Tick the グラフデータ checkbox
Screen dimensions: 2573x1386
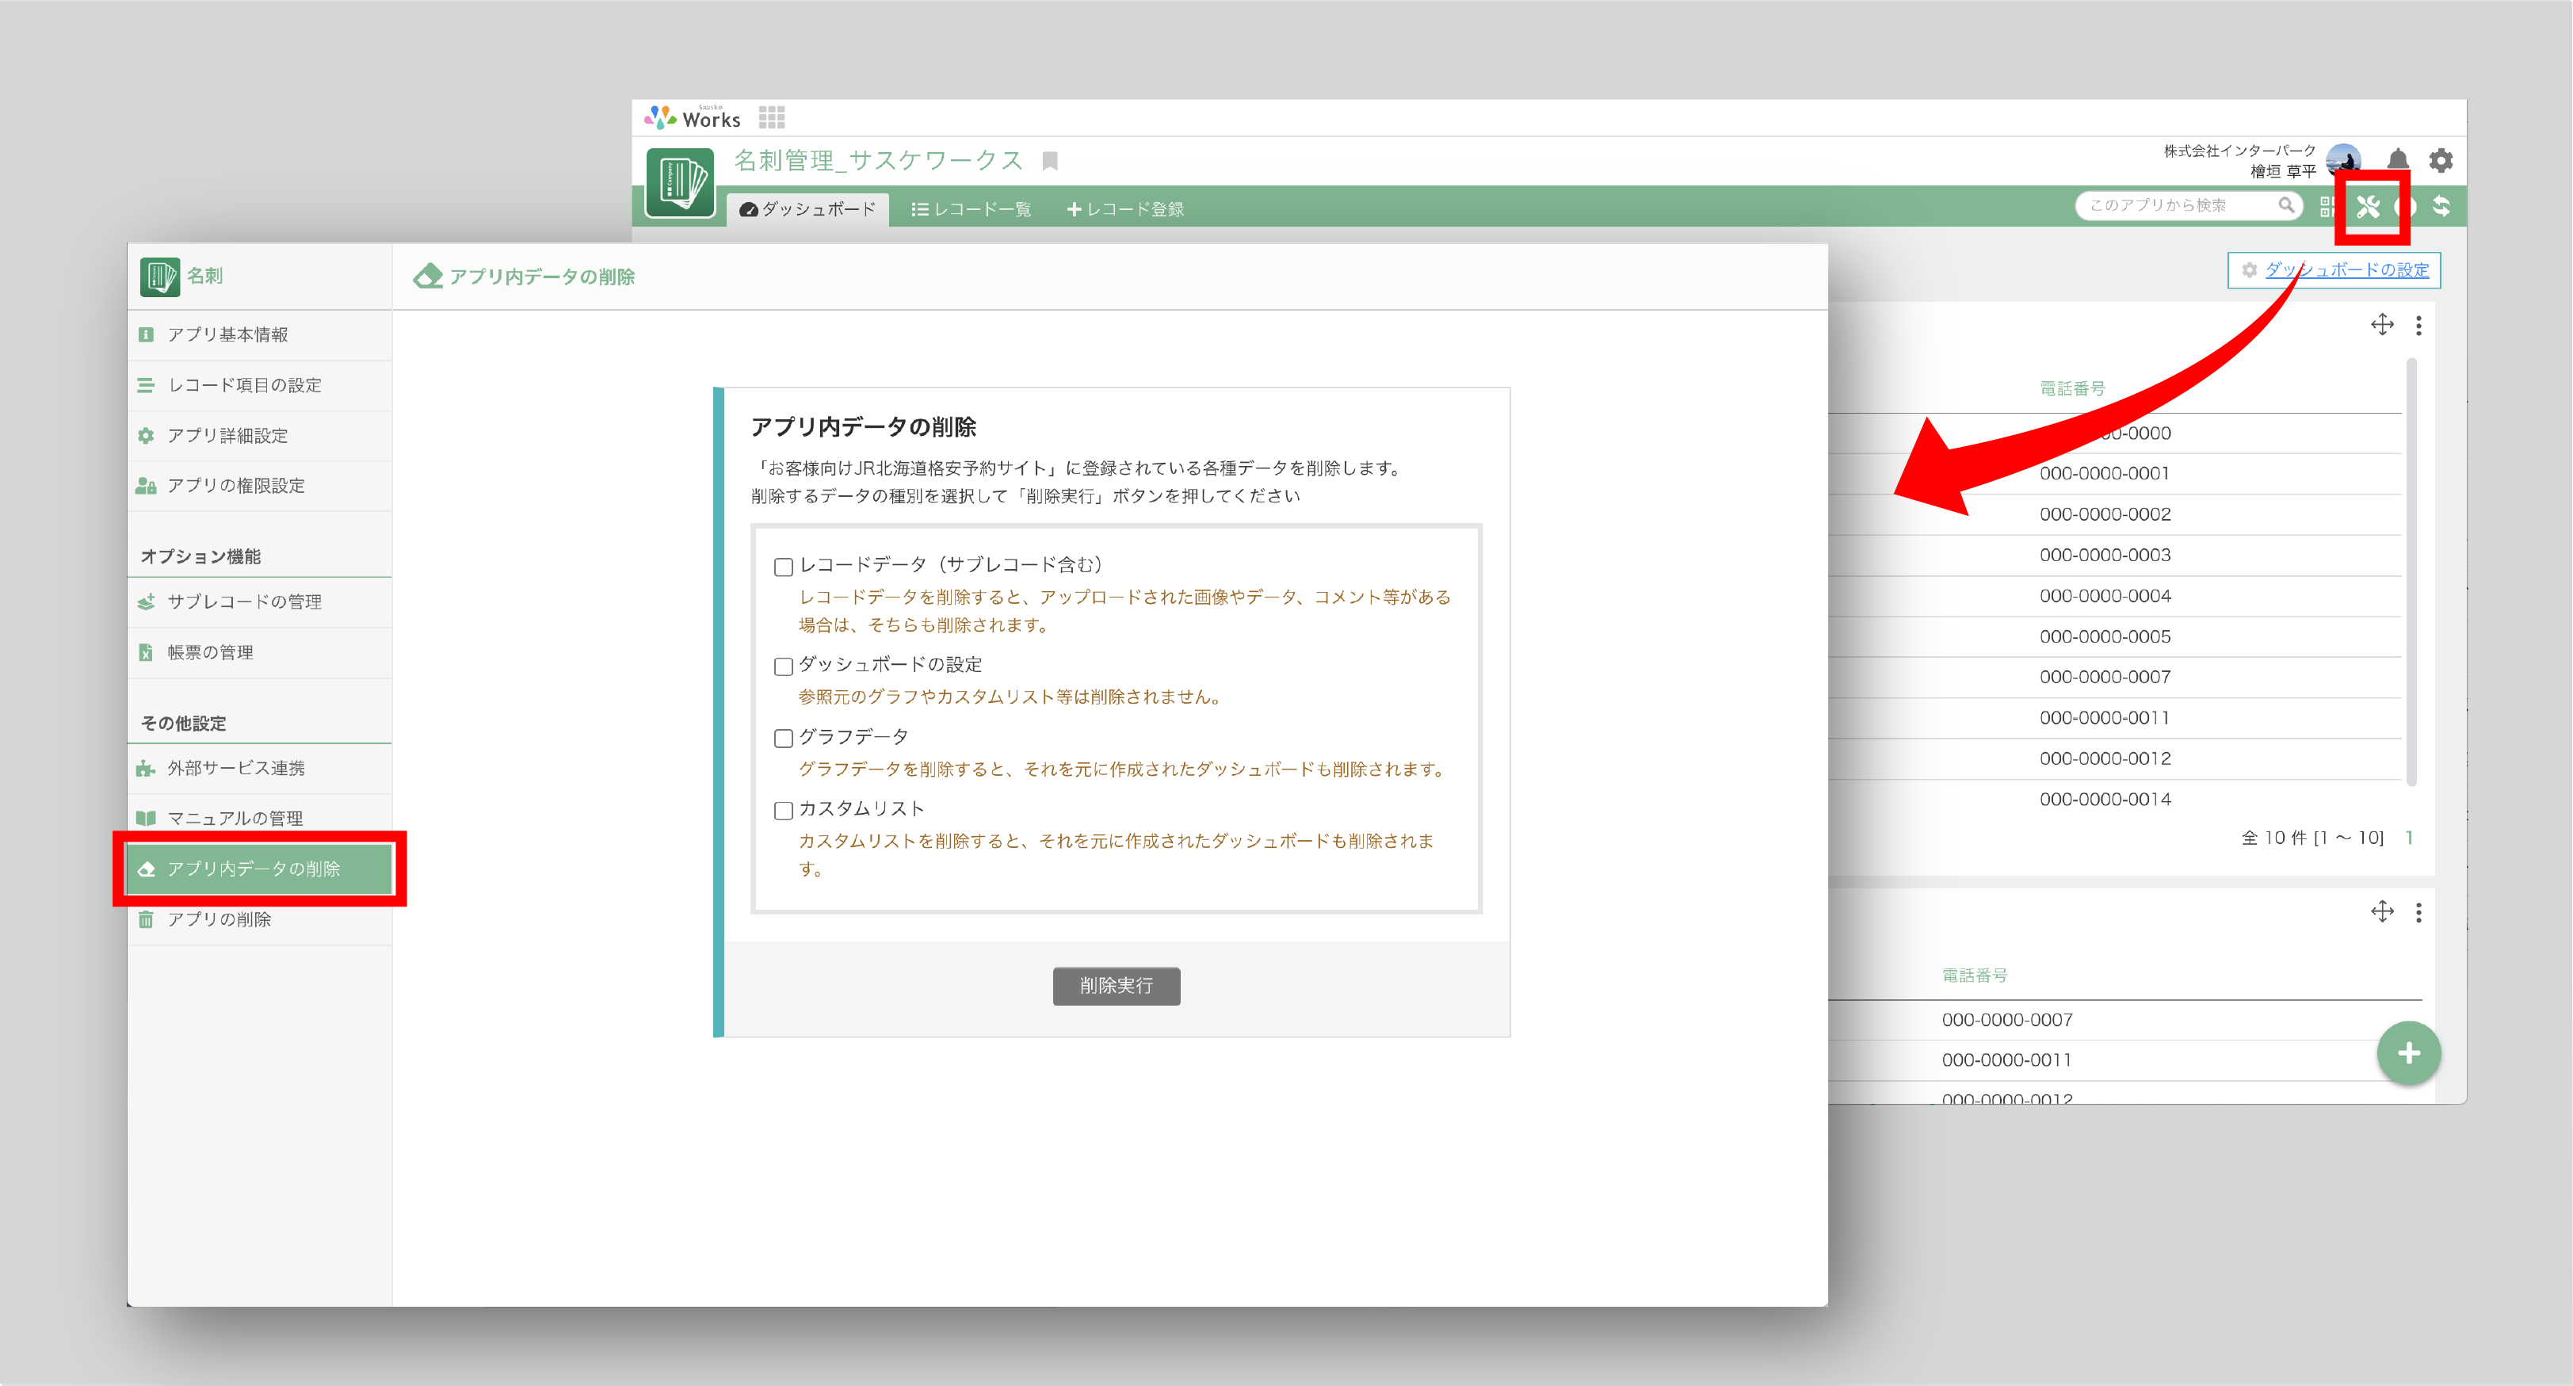click(783, 738)
